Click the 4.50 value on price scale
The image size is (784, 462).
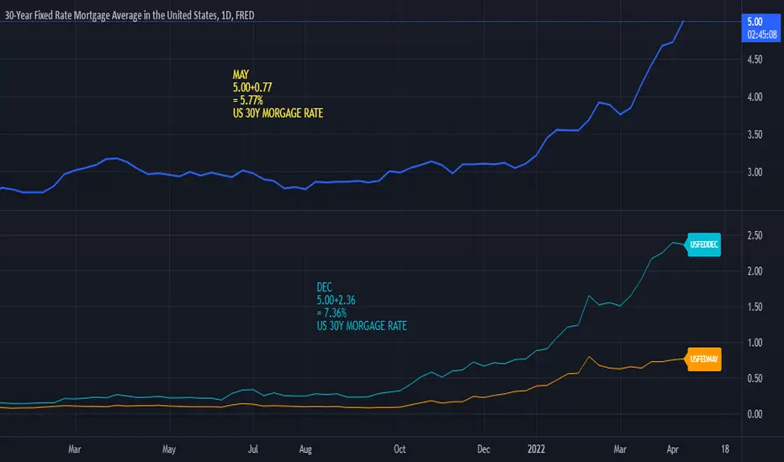(755, 60)
